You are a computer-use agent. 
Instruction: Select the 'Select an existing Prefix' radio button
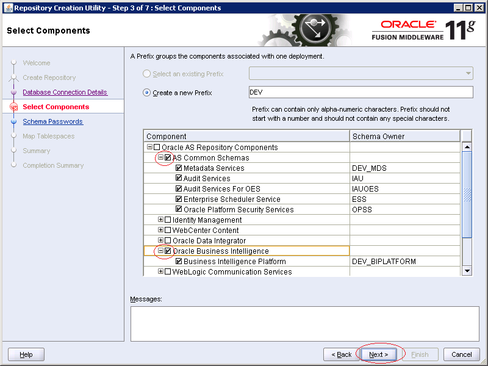146,74
